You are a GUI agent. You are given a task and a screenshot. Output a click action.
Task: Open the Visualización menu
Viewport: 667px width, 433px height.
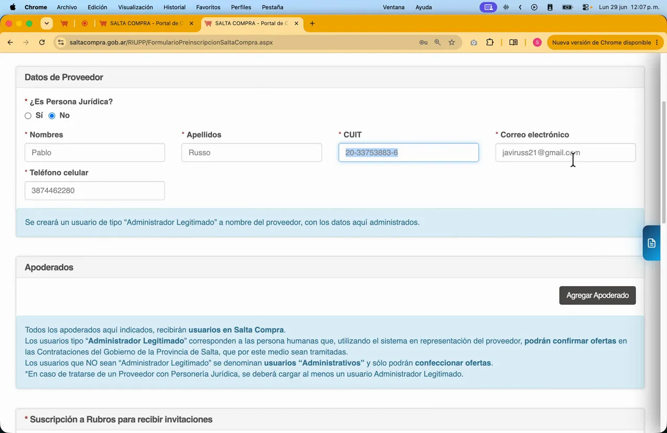[135, 7]
